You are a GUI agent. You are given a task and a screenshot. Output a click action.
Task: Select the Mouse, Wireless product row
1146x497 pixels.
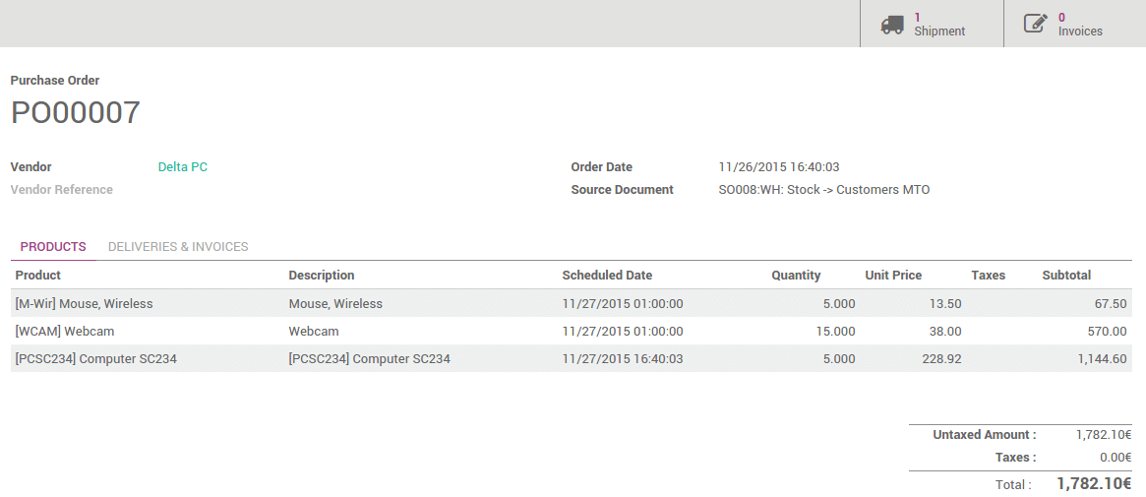point(85,304)
